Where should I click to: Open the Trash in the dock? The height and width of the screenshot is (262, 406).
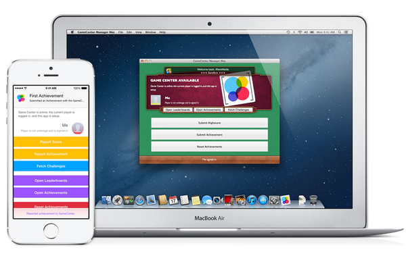[x=313, y=200]
